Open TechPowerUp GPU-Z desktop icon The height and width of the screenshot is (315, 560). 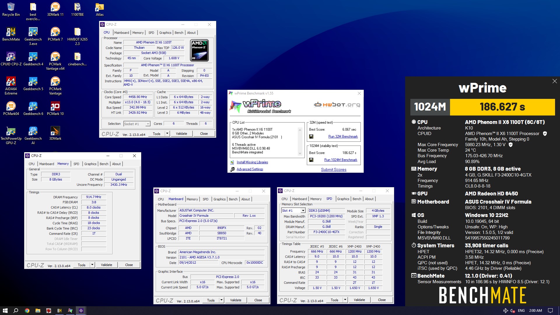click(x=11, y=135)
